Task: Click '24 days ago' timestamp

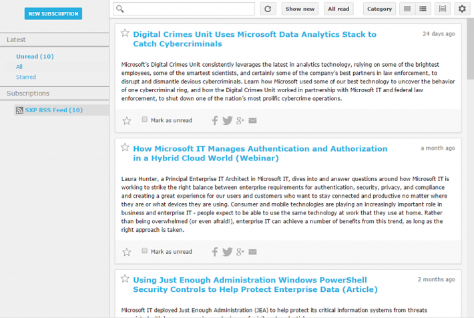Action: [x=439, y=34]
